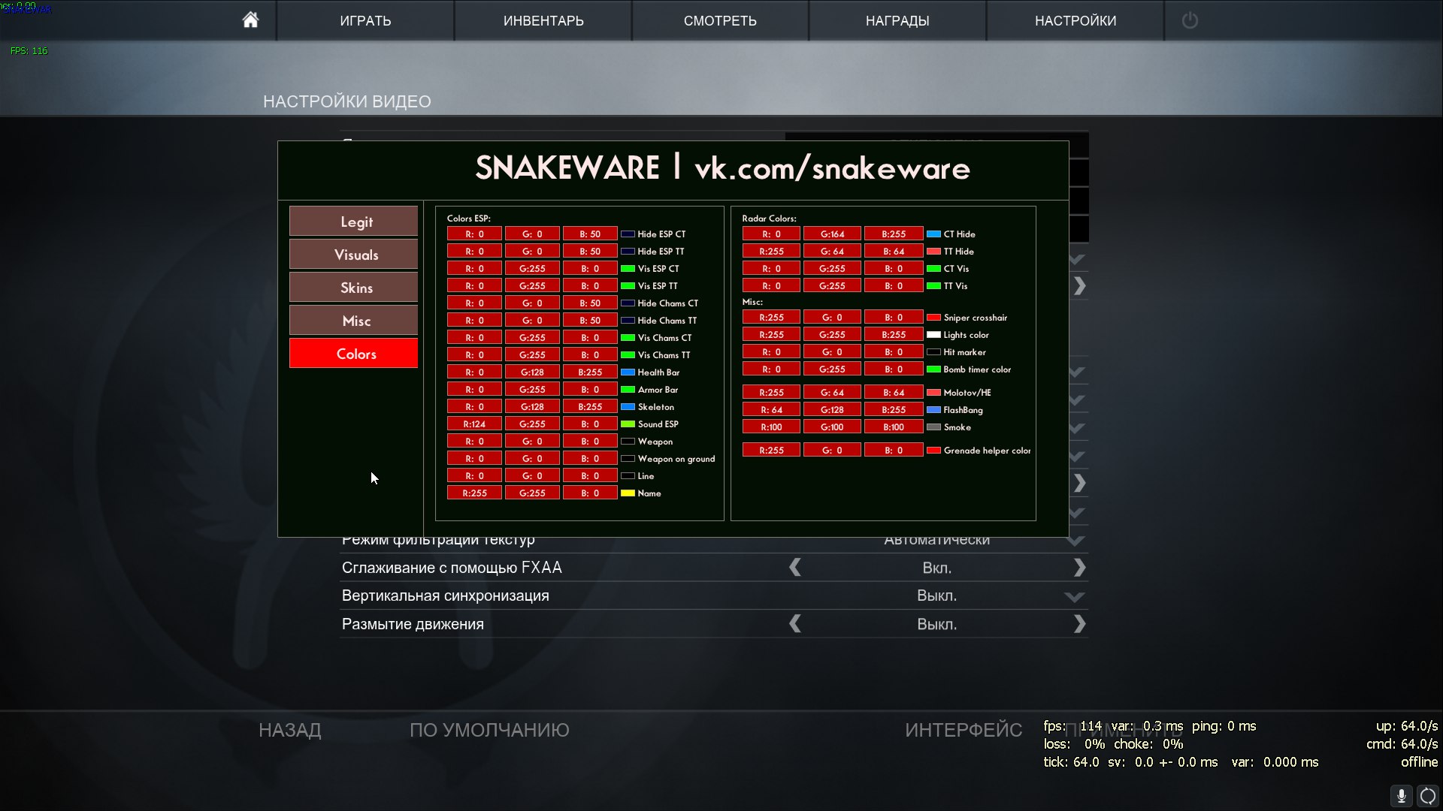Click Lights color white swatch
Viewport: 1443px width, 811px height.
933,335
